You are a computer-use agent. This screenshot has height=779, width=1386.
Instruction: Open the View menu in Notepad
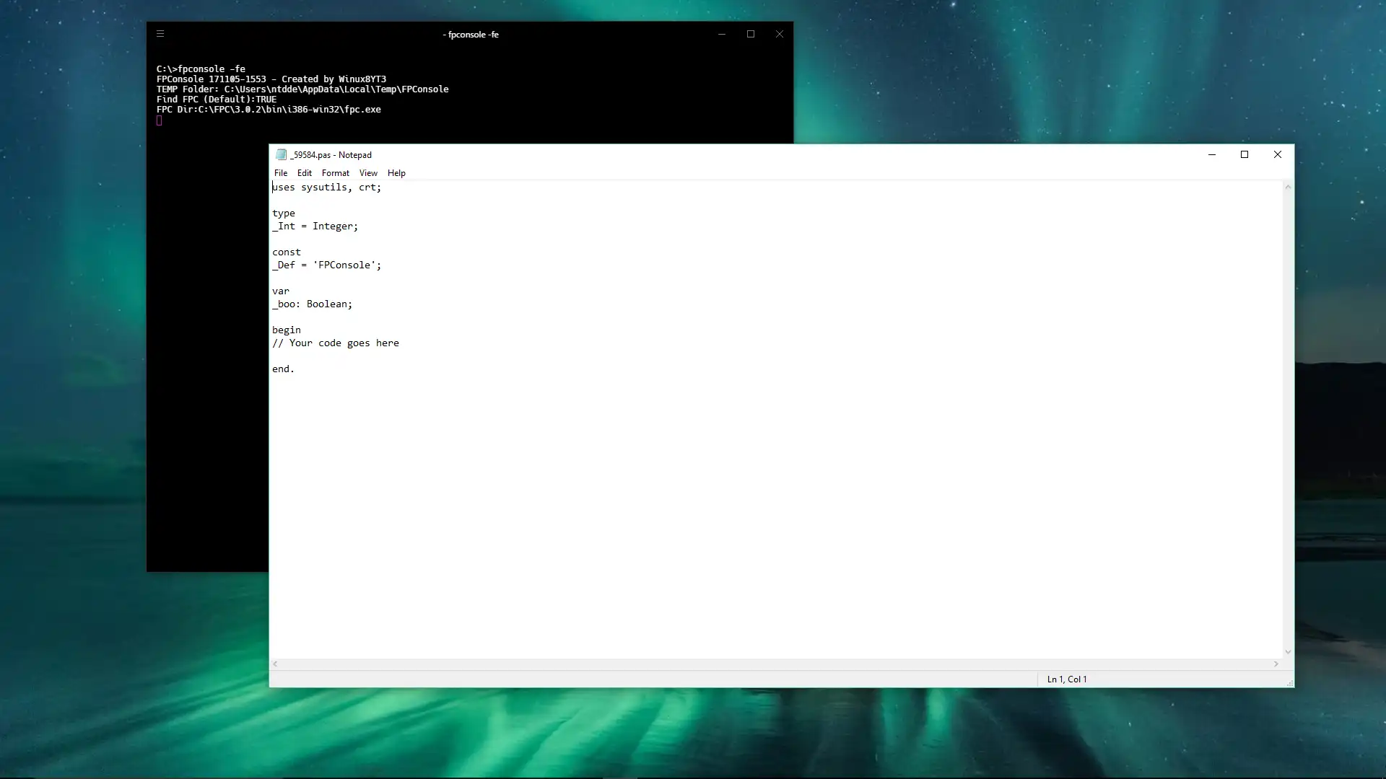coord(368,173)
